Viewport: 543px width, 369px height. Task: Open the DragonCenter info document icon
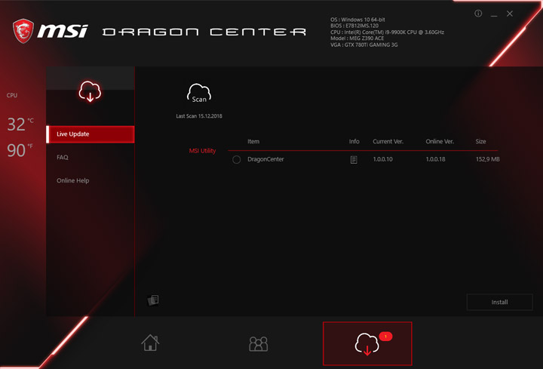coord(354,159)
